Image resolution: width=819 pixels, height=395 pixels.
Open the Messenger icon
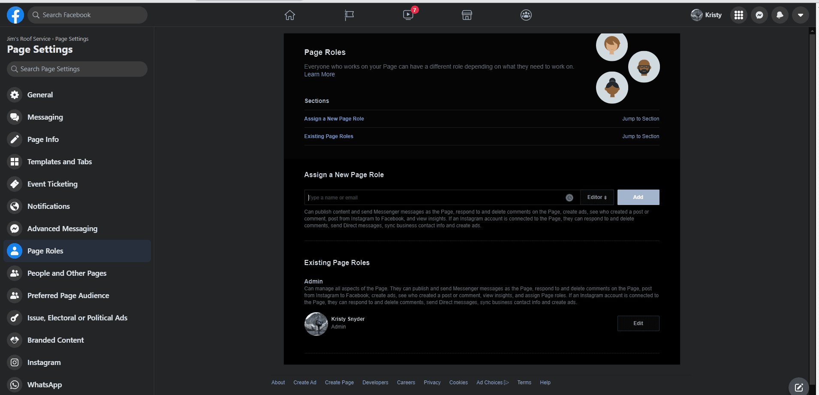(x=759, y=15)
